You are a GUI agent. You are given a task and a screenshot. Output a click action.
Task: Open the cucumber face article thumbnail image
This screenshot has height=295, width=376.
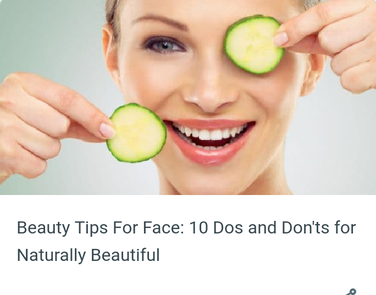(x=188, y=97)
